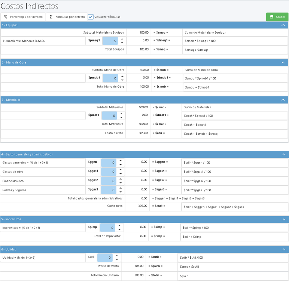This screenshot has height=283, width=289.
Task: Click Formulas por defecto sigma button
Action: 67,17
